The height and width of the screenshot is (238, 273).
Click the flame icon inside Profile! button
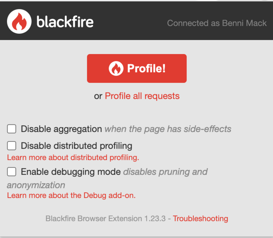pyautogui.click(x=116, y=68)
